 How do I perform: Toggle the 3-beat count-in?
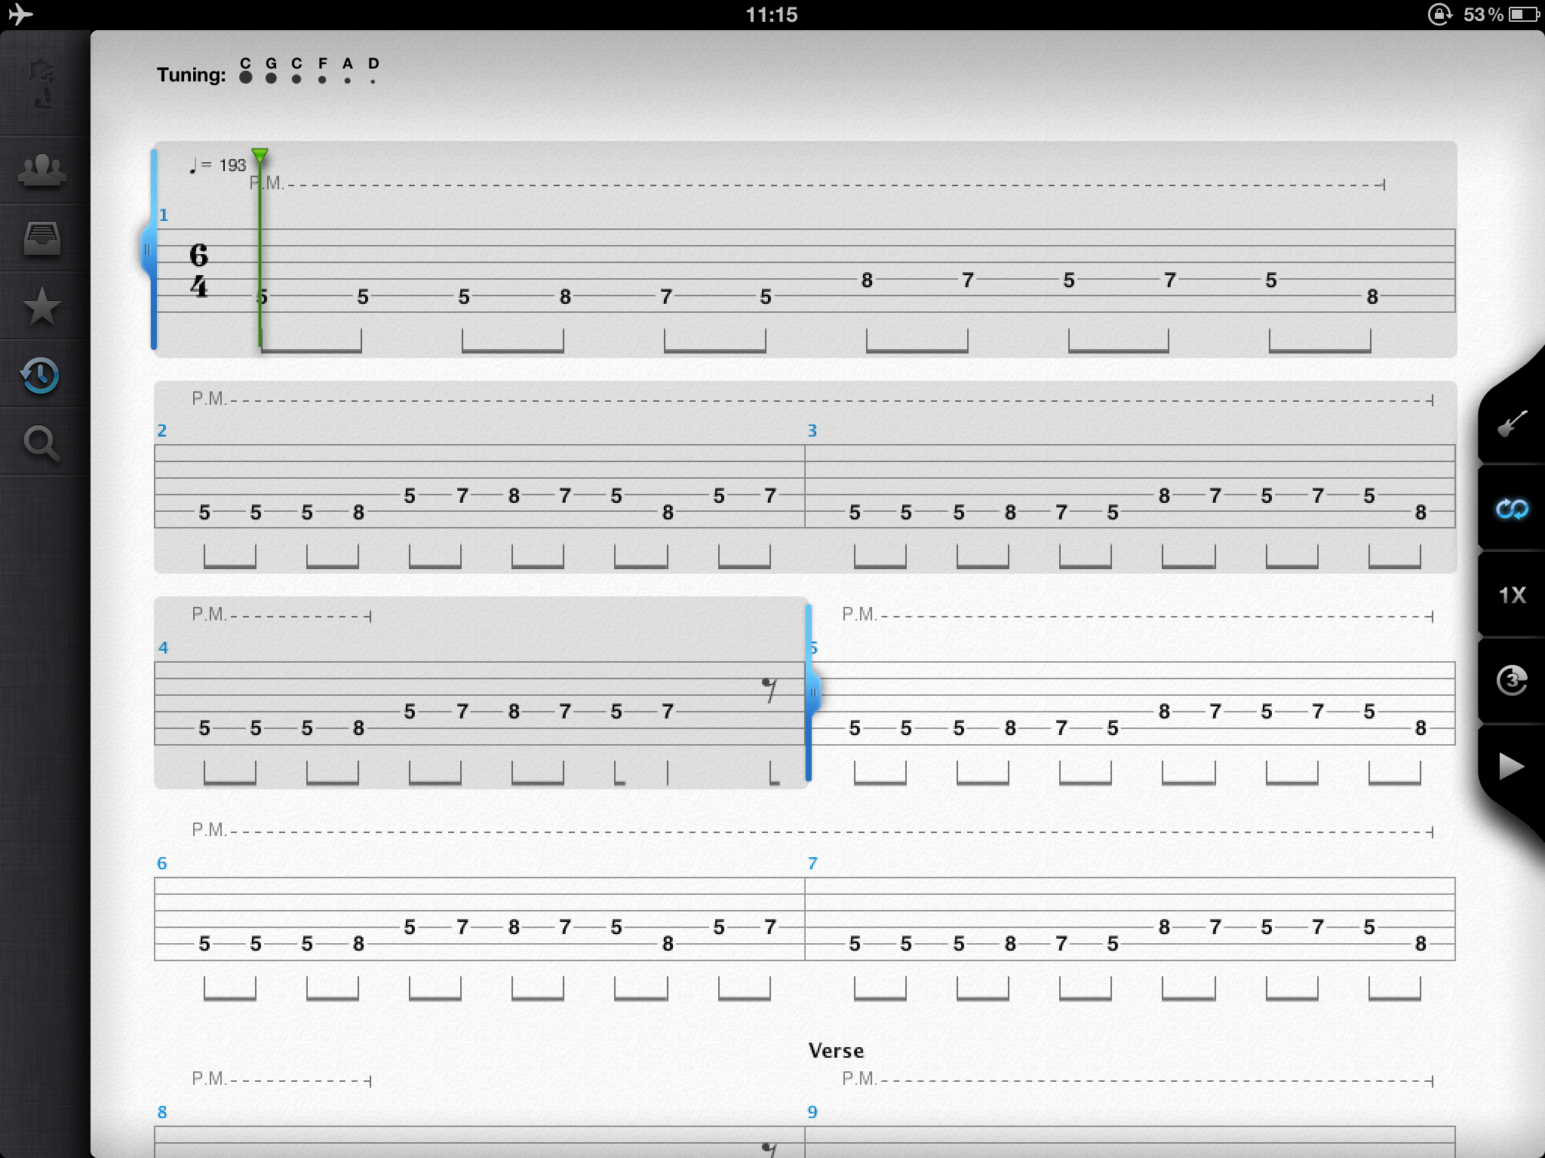[1511, 681]
